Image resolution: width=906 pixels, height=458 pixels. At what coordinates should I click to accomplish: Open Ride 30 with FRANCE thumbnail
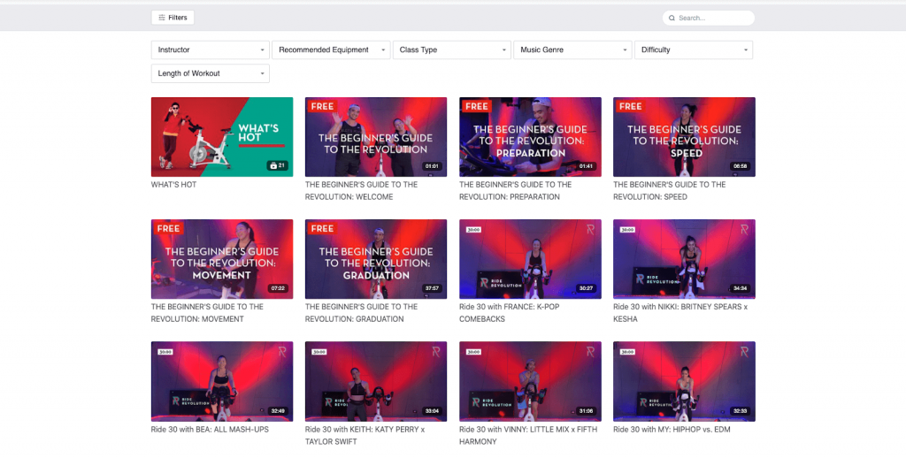tap(530, 259)
